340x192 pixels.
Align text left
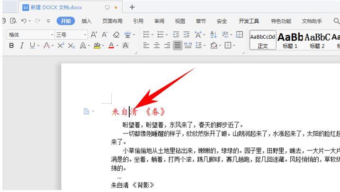point(146,45)
